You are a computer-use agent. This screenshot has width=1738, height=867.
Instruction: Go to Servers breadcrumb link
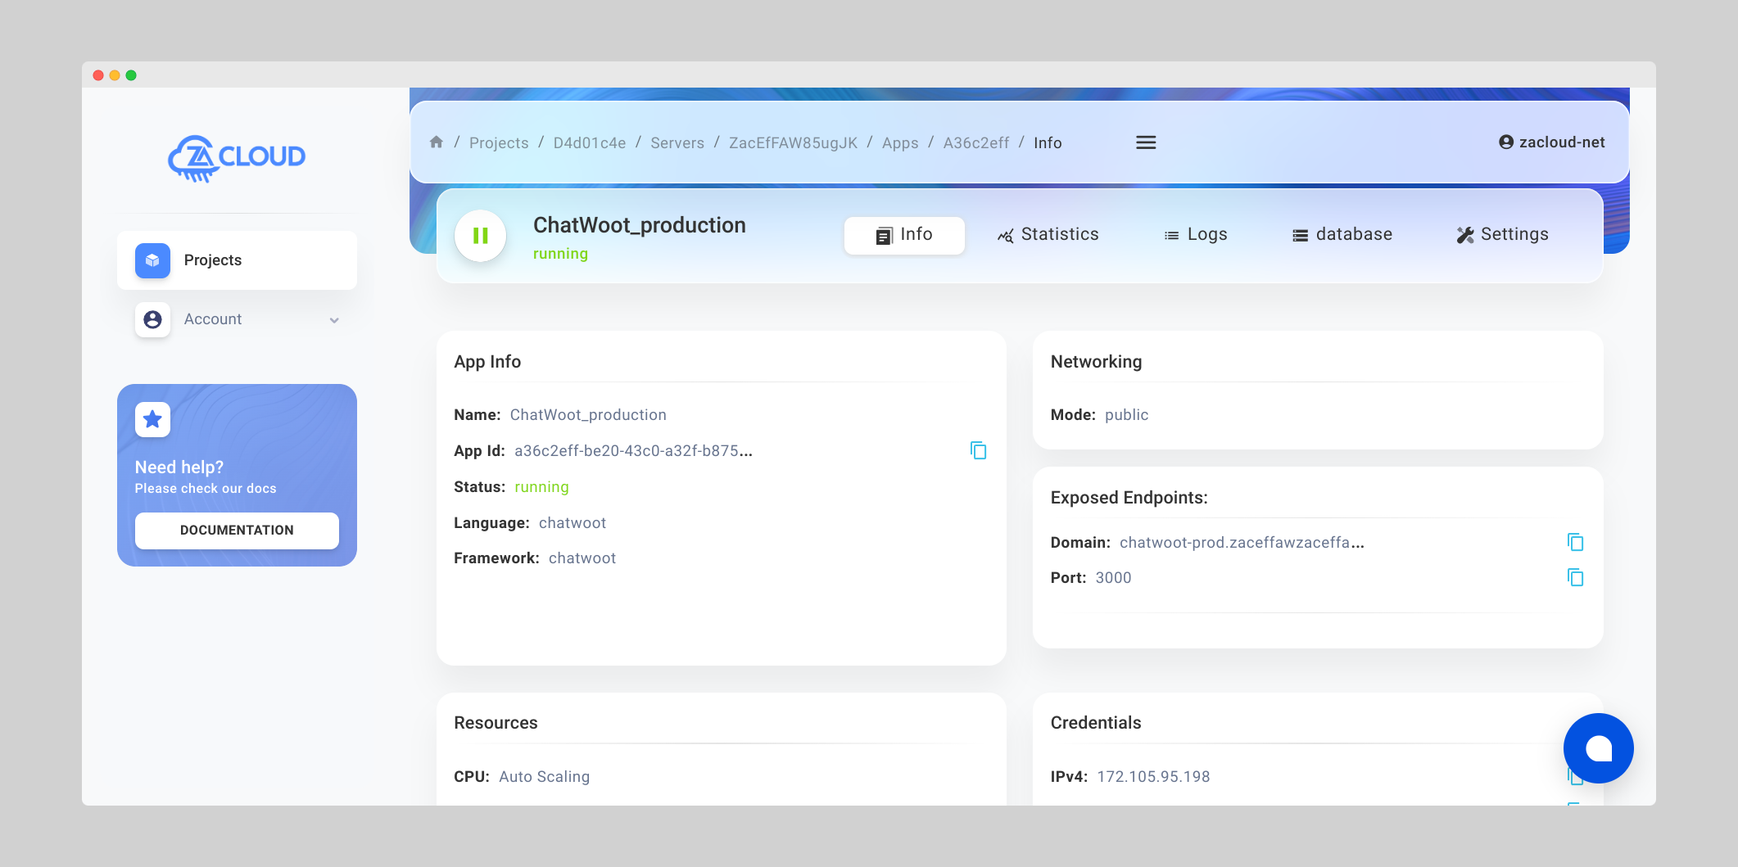pos(677,143)
